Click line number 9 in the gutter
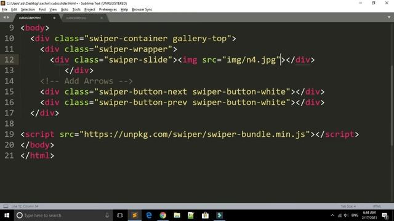The image size is (394, 221). [x=11, y=28]
